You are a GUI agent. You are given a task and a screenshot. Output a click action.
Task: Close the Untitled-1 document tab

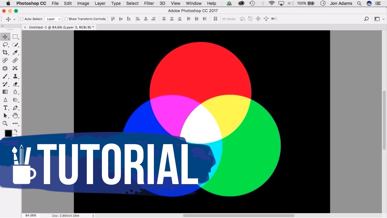(25, 27)
